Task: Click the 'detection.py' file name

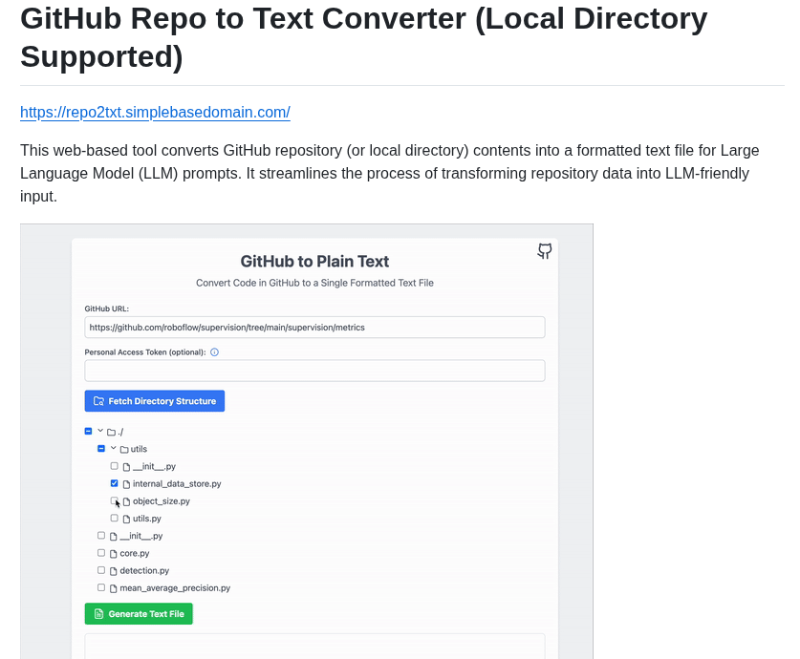Action: pyautogui.click(x=144, y=570)
